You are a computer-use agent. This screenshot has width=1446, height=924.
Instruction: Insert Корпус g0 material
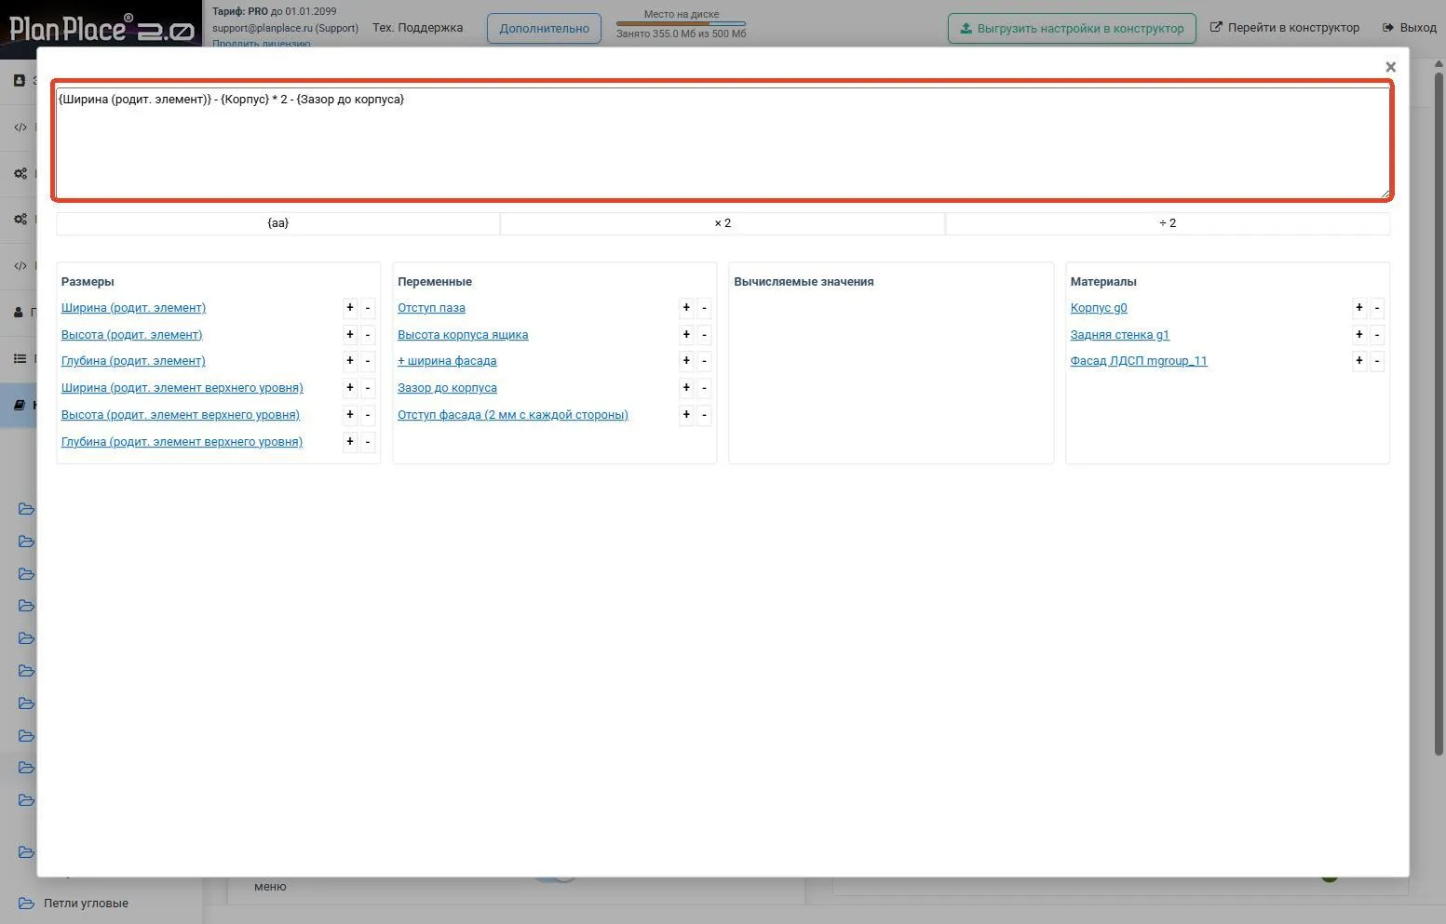(x=1099, y=308)
